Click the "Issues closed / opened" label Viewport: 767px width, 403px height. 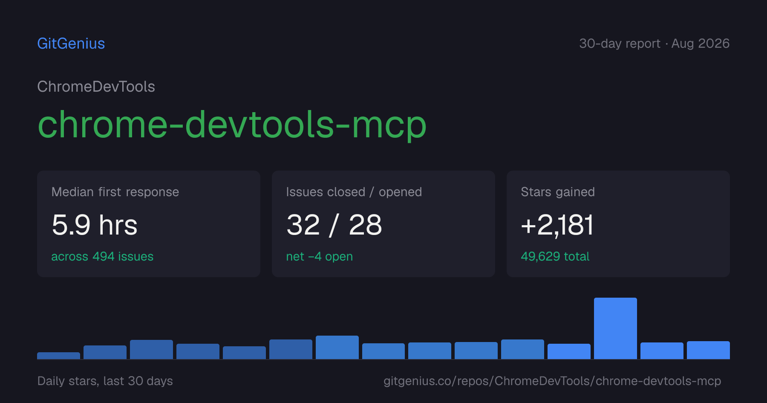click(354, 192)
